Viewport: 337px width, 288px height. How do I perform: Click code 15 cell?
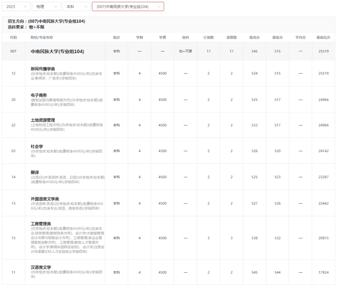(13, 238)
